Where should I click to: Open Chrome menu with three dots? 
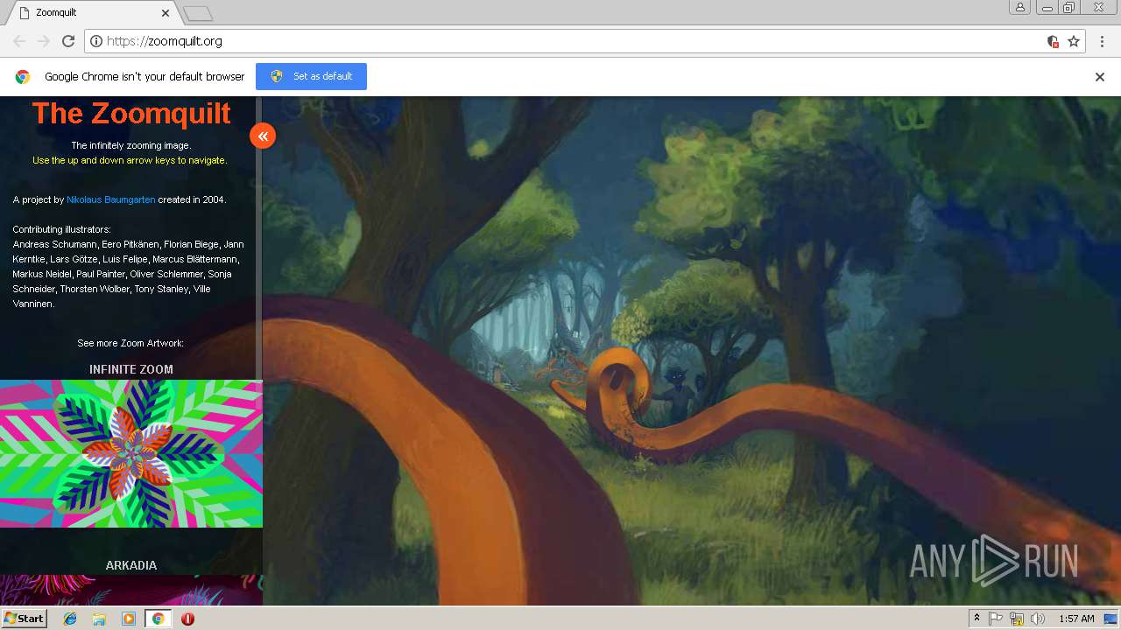click(x=1101, y=41)
